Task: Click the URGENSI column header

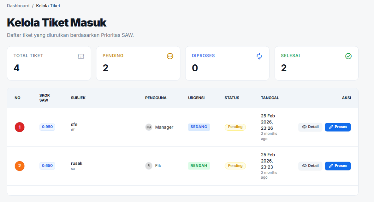Action: (196, 98)
